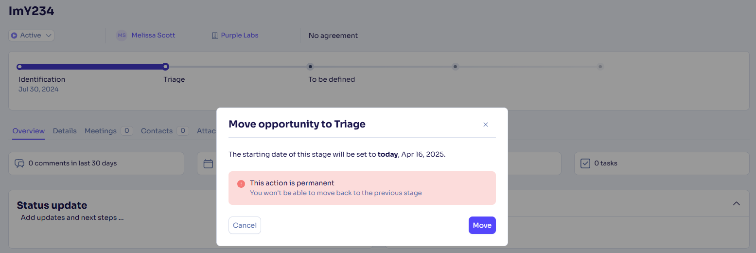Click the tasks checkbox icon
The height and width of the screenshot is (253, 756).
point(585,163)
